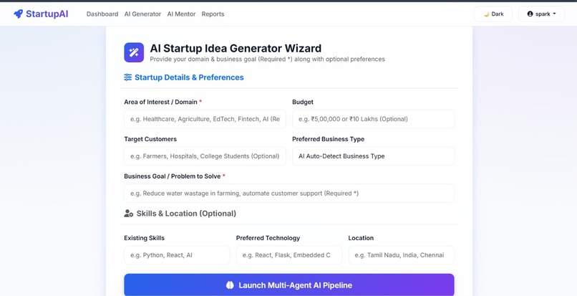The width and height of the screenshot is (577, 296).
Task: Click the 'Skills & Location (Optional)' section title
Action: coord(186,214)
